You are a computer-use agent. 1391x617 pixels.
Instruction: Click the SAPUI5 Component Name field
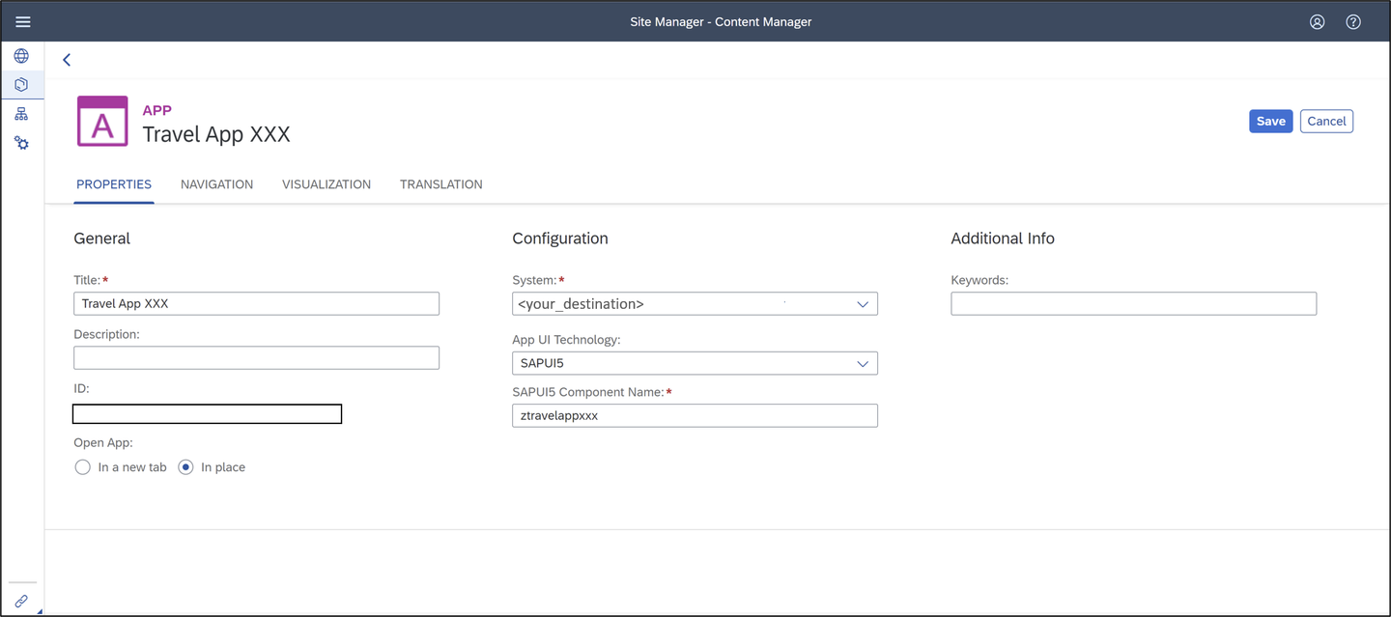pos(695,415)
